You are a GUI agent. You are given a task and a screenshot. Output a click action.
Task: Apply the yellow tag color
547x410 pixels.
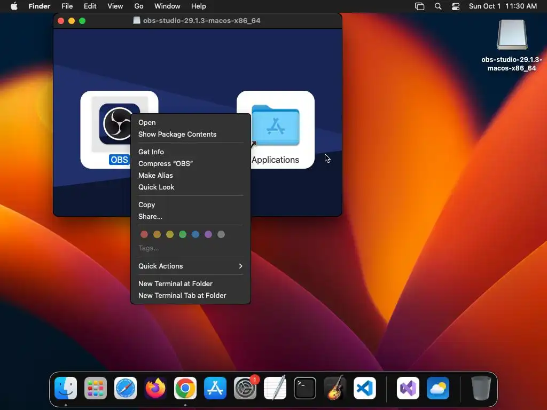coord(170,234)
